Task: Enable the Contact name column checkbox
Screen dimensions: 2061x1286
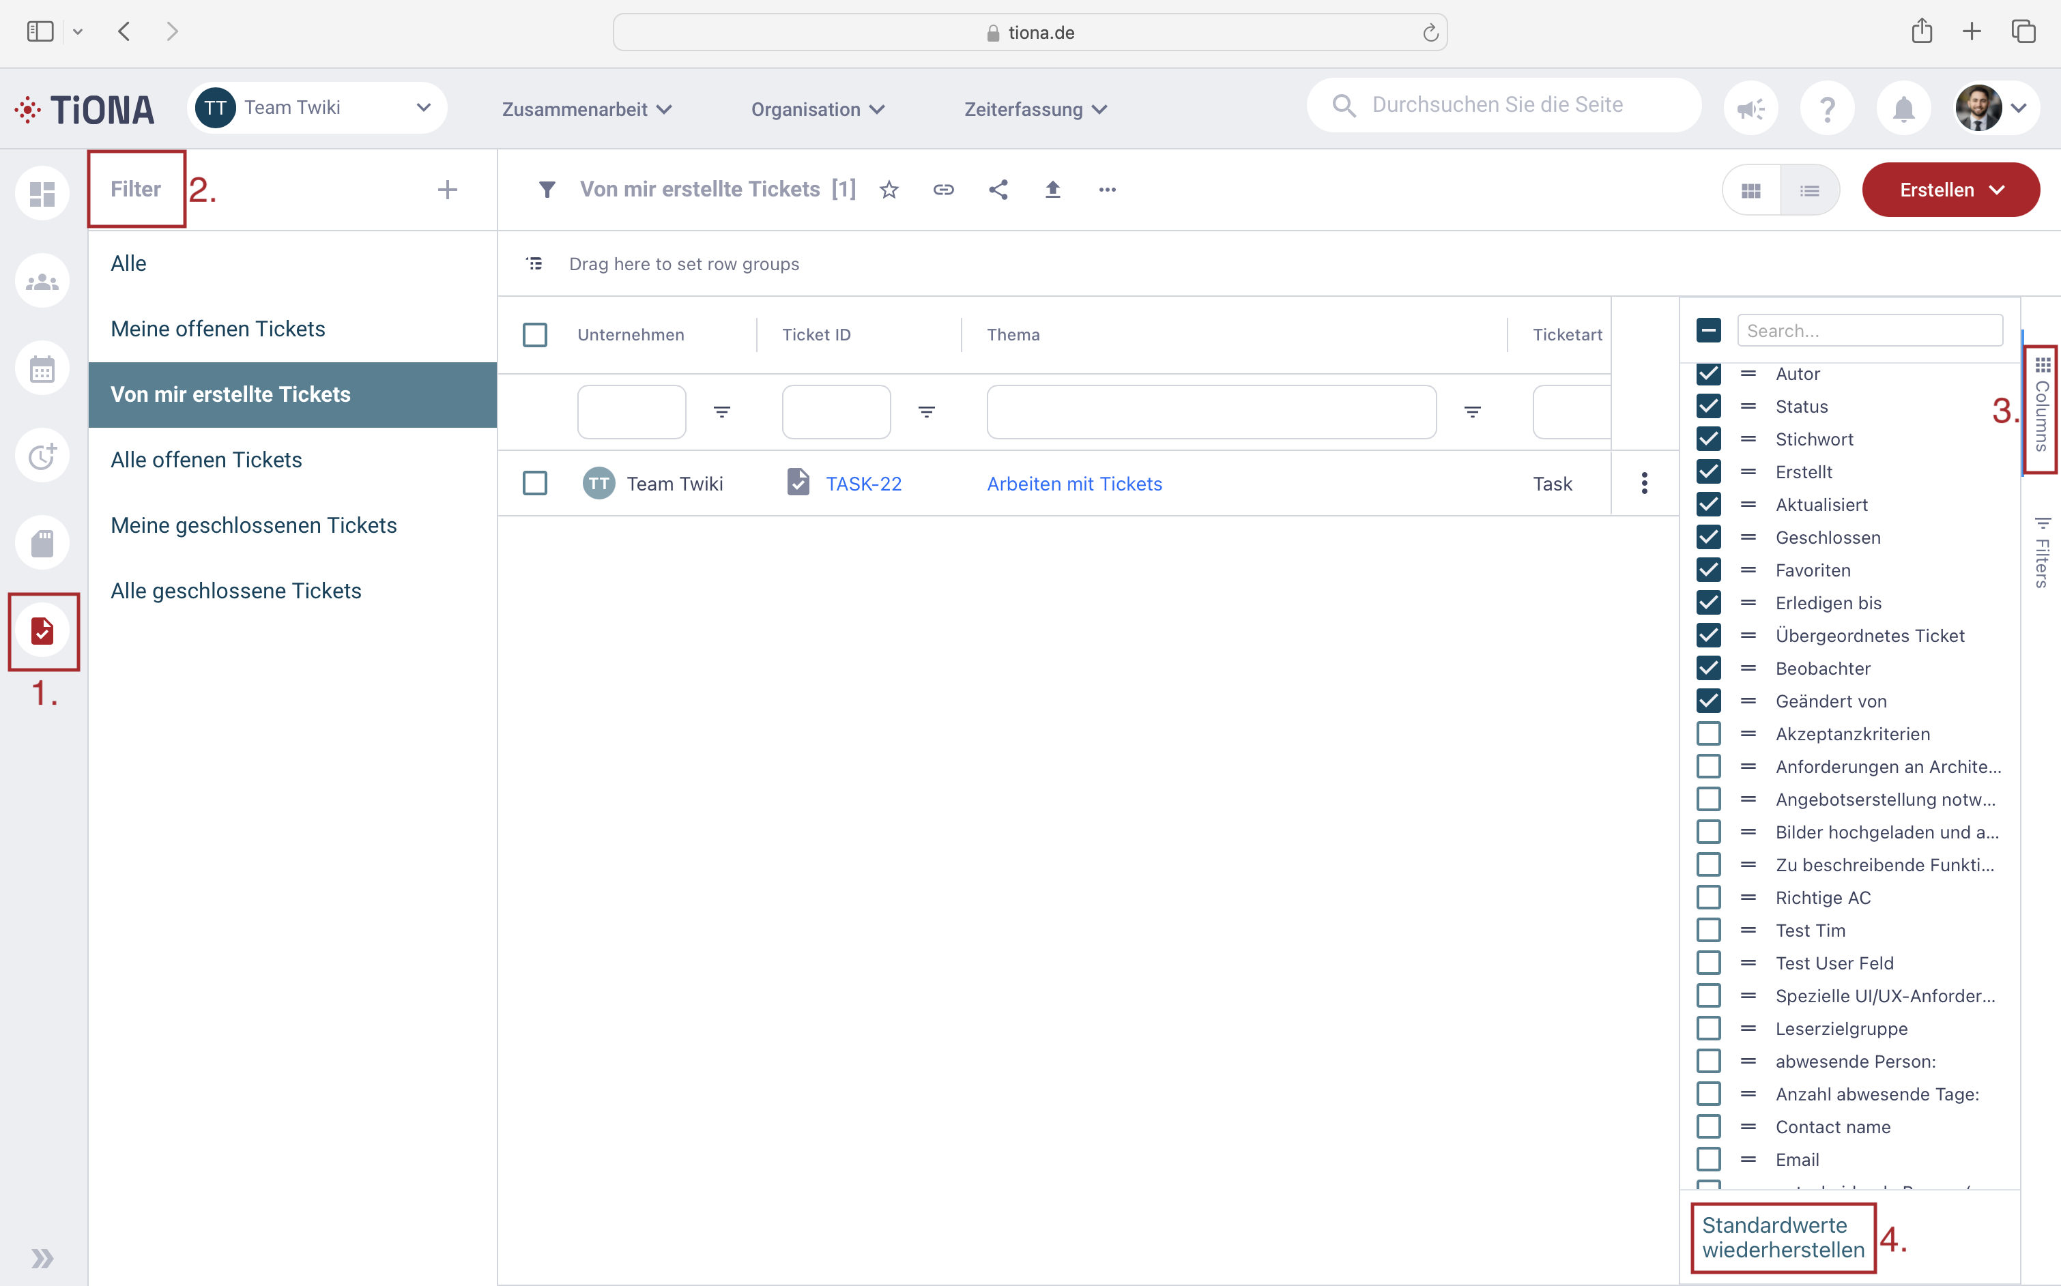Action: tap(1708, 1126)
